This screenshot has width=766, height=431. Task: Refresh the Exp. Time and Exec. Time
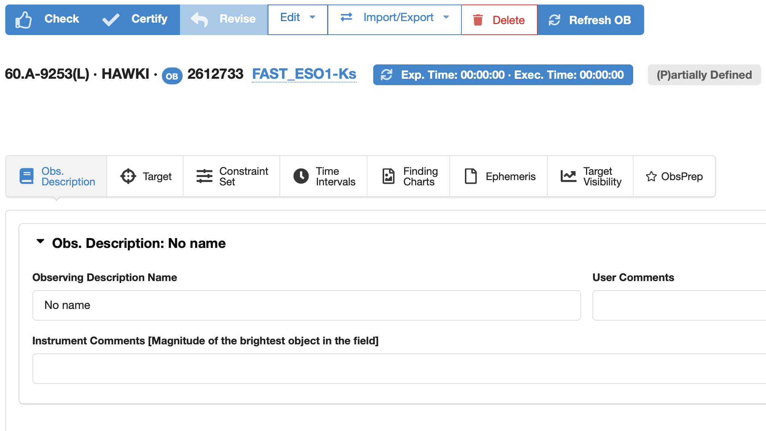point(387,75)
